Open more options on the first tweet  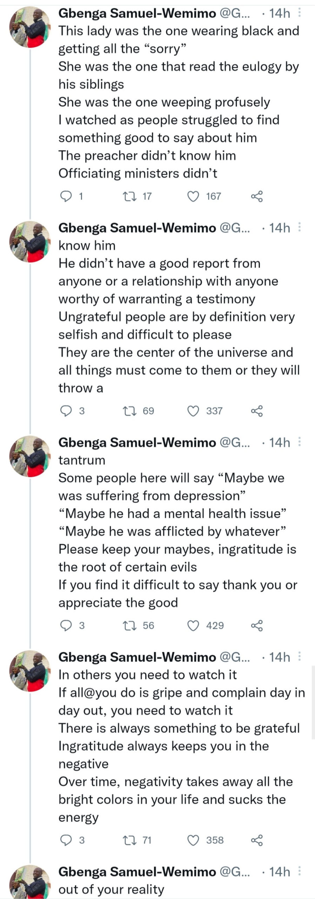[x=299, y=13]
